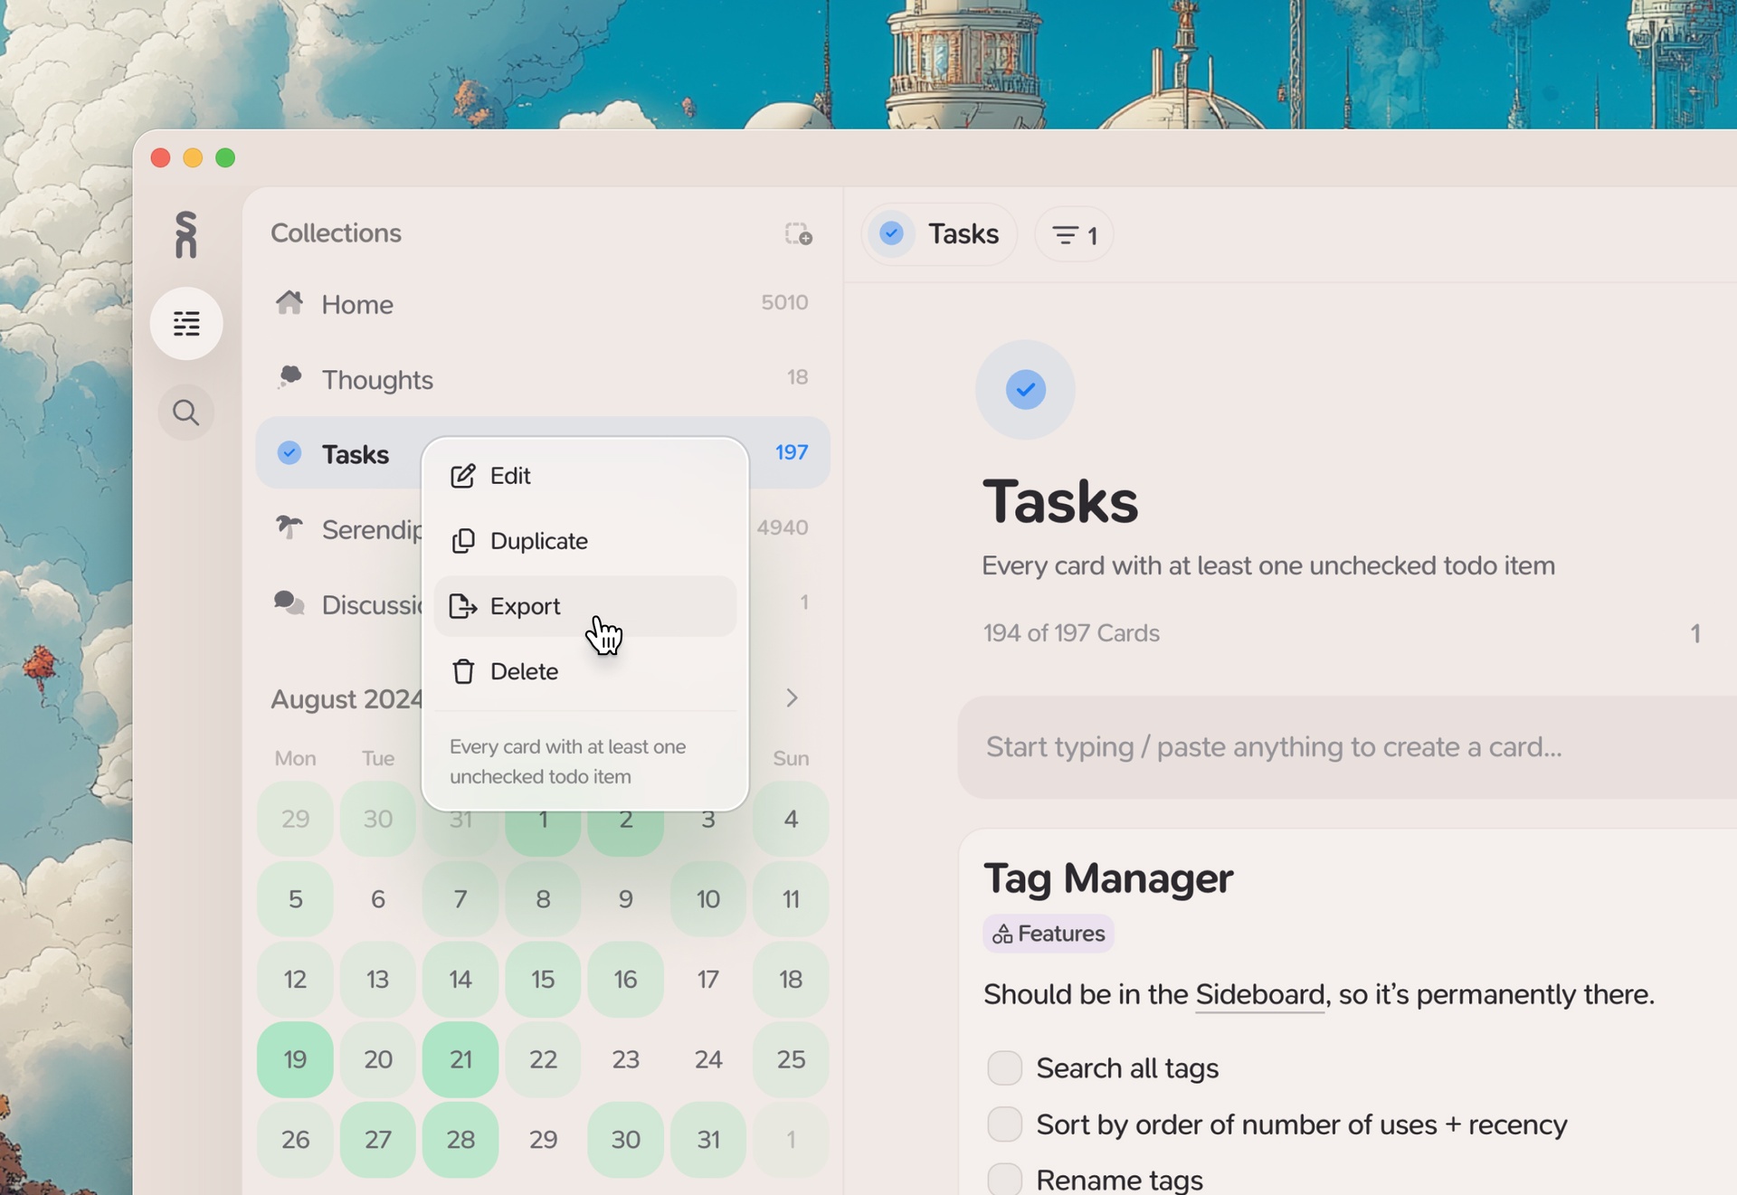Viewport: 1737px width, 1195px height.
Task: Click the new collection icon beside Collections
Action: coord(798,234)
